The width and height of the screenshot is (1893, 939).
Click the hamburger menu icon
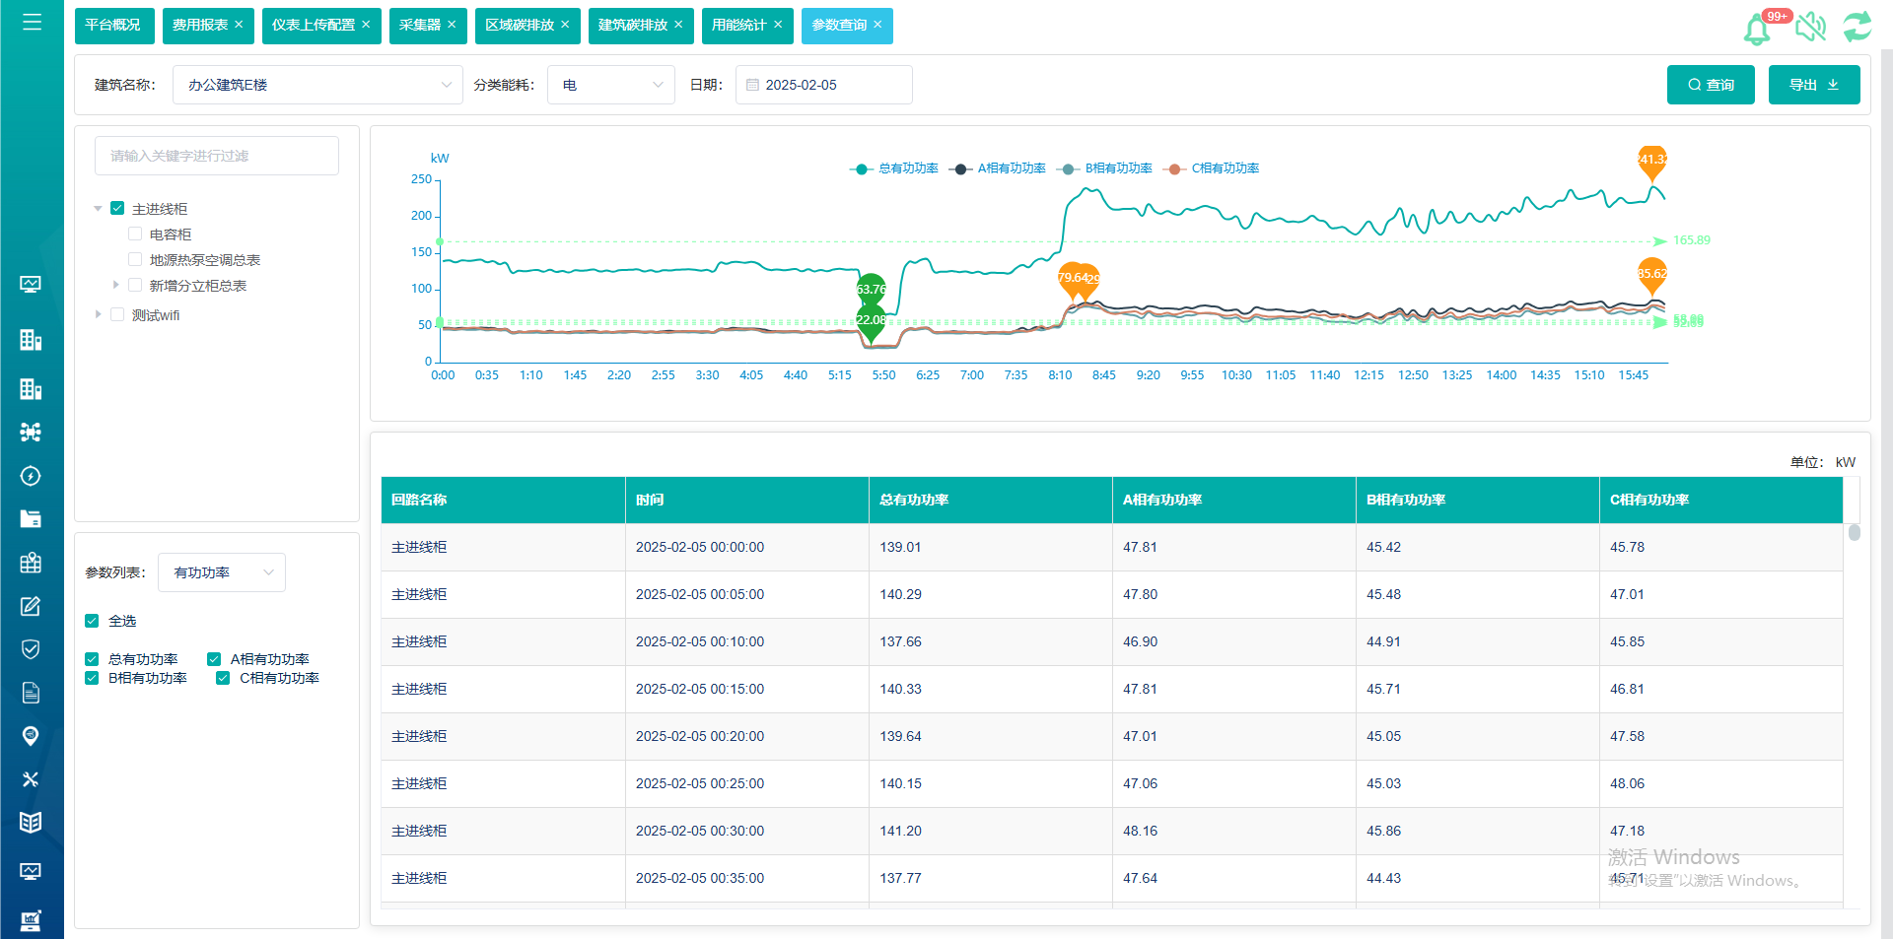32,22
